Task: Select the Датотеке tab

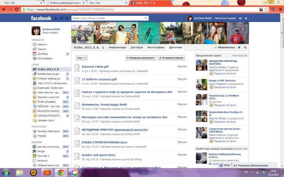Action: click(x=175, y=47)
